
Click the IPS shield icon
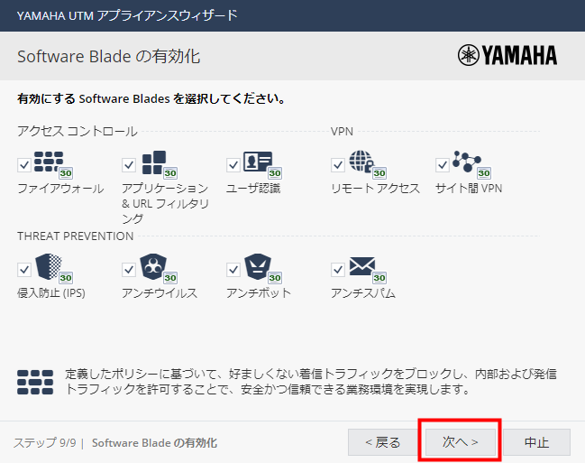49,267
